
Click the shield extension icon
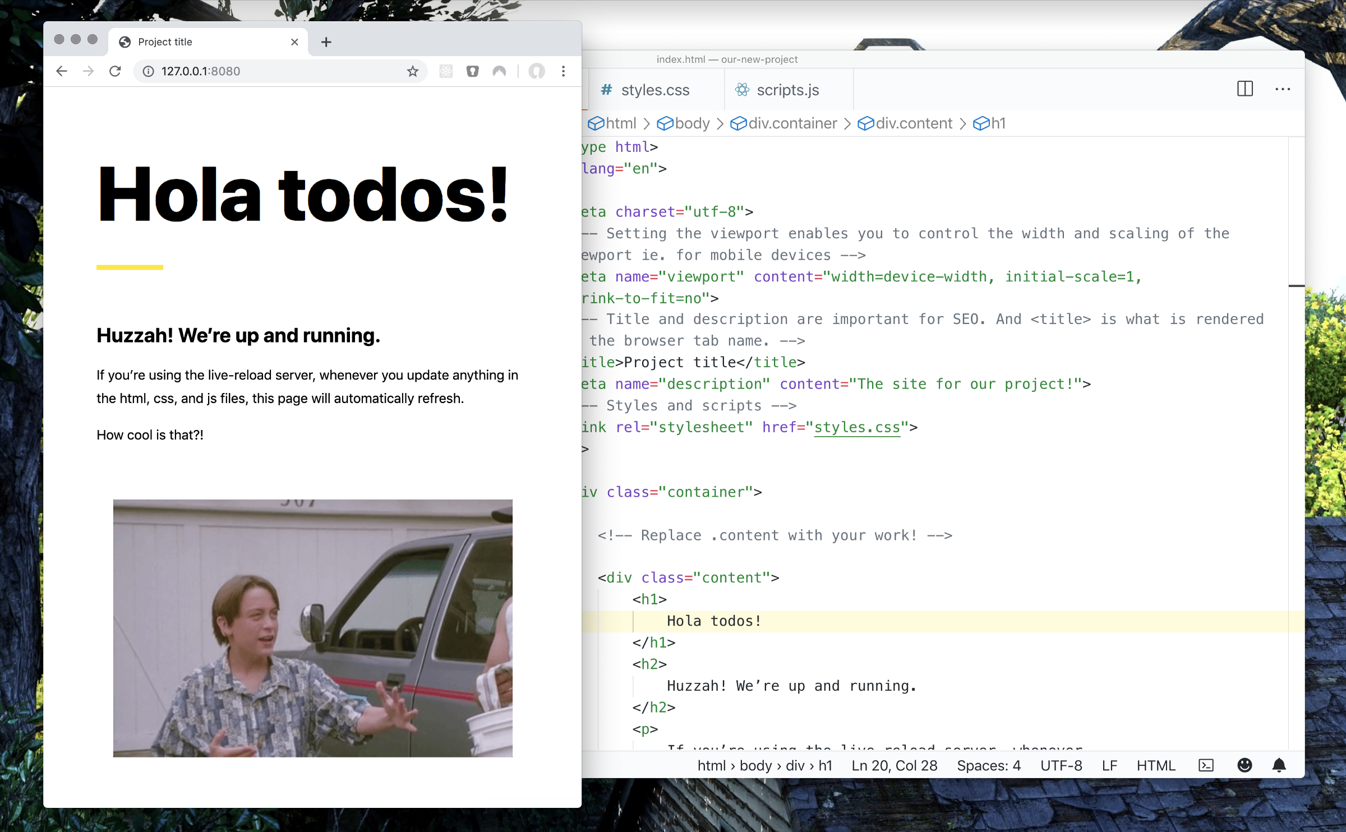tap(472, 71)
